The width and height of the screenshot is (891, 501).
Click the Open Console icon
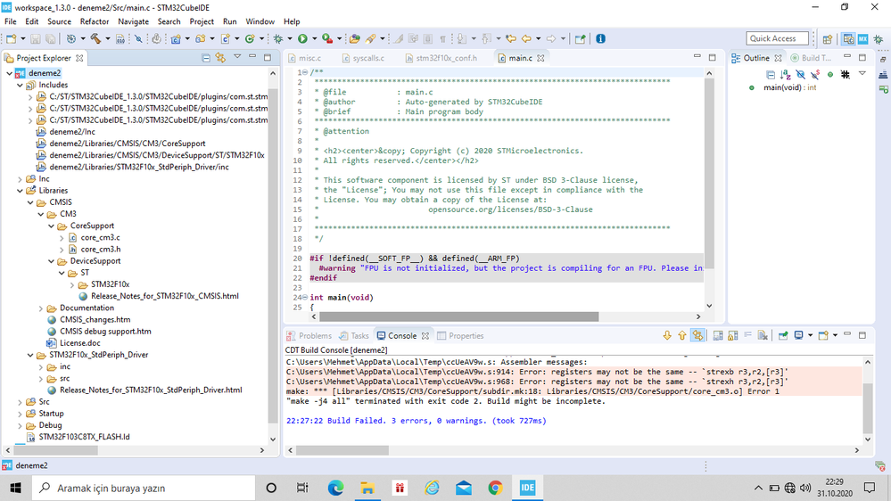pos(823,336)
